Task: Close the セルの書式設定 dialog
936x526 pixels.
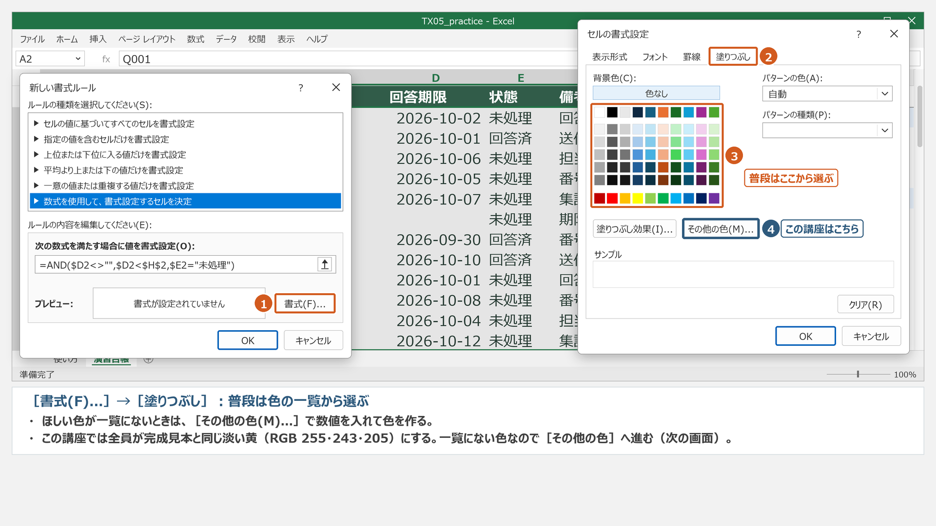Action: click(x=894, y=34)
